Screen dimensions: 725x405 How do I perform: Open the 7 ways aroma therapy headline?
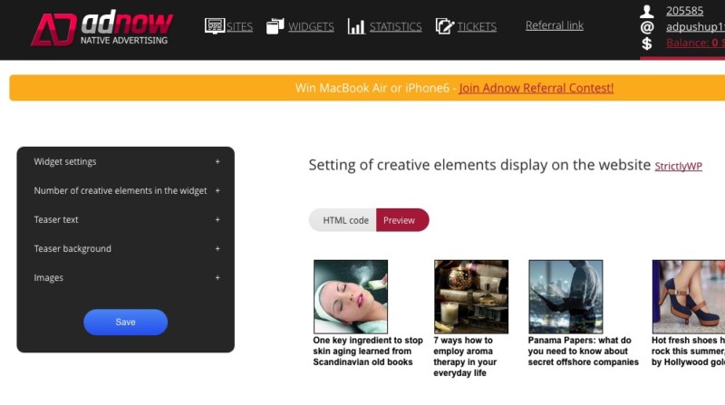coord(465,356)
